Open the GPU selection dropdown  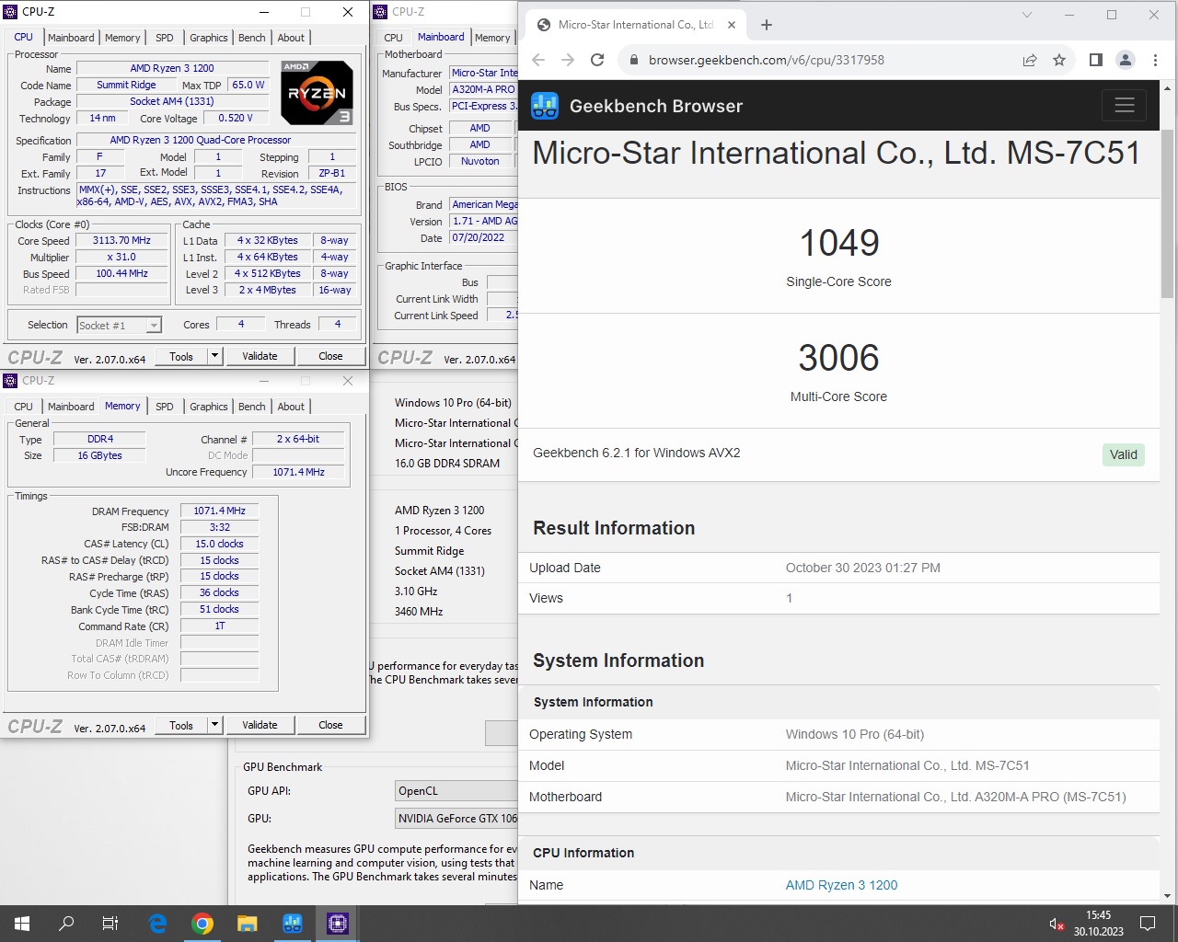(456, 819)
